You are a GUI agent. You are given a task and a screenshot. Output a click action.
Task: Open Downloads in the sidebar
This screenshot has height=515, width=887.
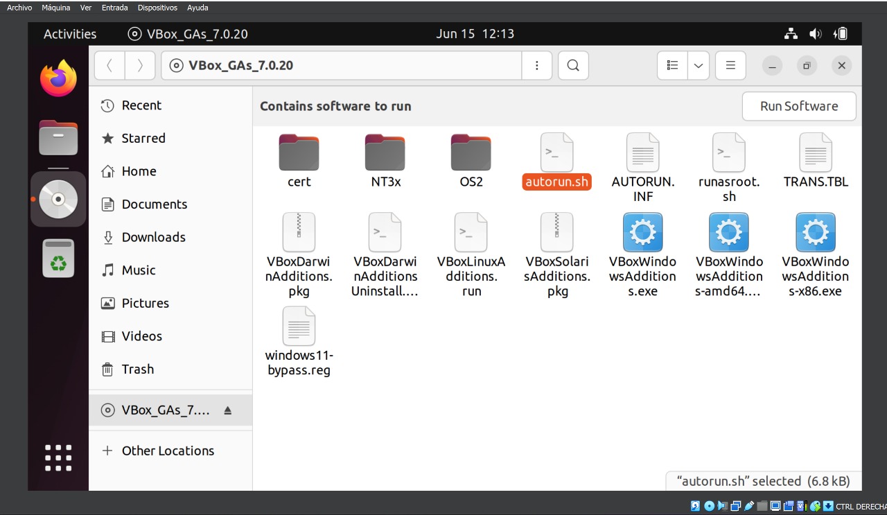point(170,237)
